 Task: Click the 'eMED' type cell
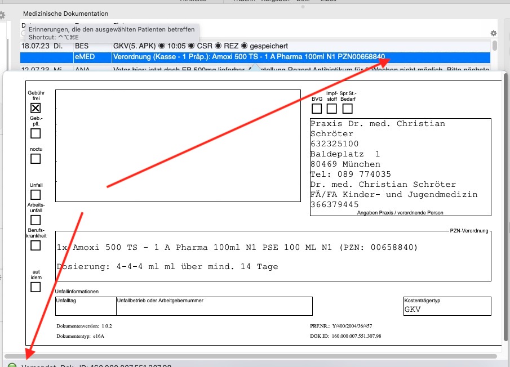85,57
